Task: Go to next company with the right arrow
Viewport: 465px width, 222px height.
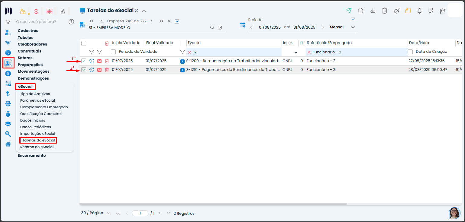Action: [151, 21]
